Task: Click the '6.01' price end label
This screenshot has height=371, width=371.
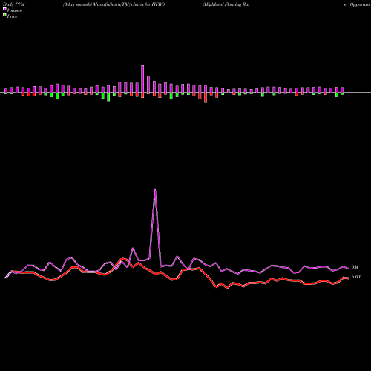Action: click(356, 277)
